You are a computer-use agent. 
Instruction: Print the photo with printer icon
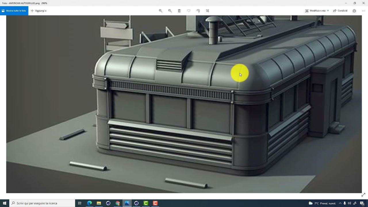tap(354, 11)
